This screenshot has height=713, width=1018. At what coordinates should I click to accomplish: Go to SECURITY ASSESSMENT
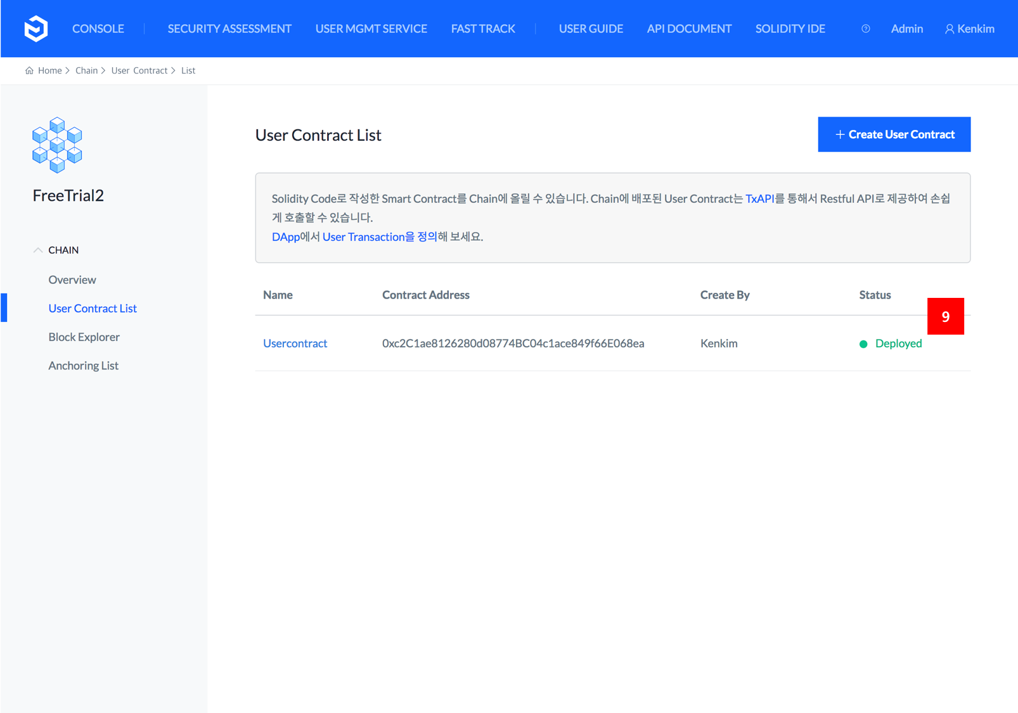229,29
